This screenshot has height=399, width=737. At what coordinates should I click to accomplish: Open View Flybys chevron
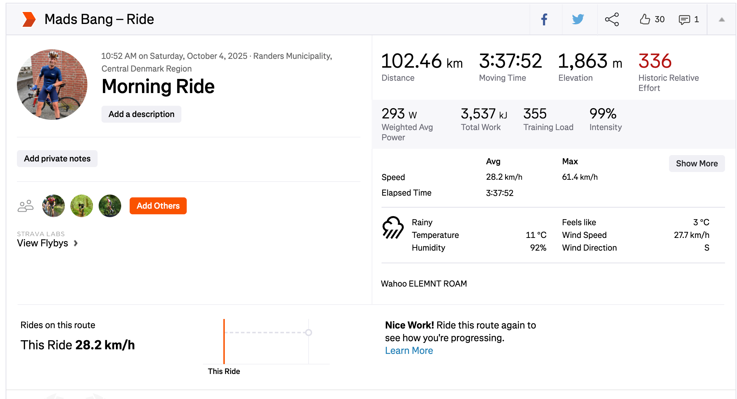pos(75,243)
